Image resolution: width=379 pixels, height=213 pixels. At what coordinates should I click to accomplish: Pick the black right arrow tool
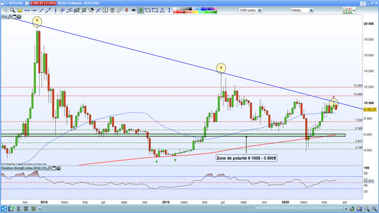pyautogui.click(x=134, y=11)
